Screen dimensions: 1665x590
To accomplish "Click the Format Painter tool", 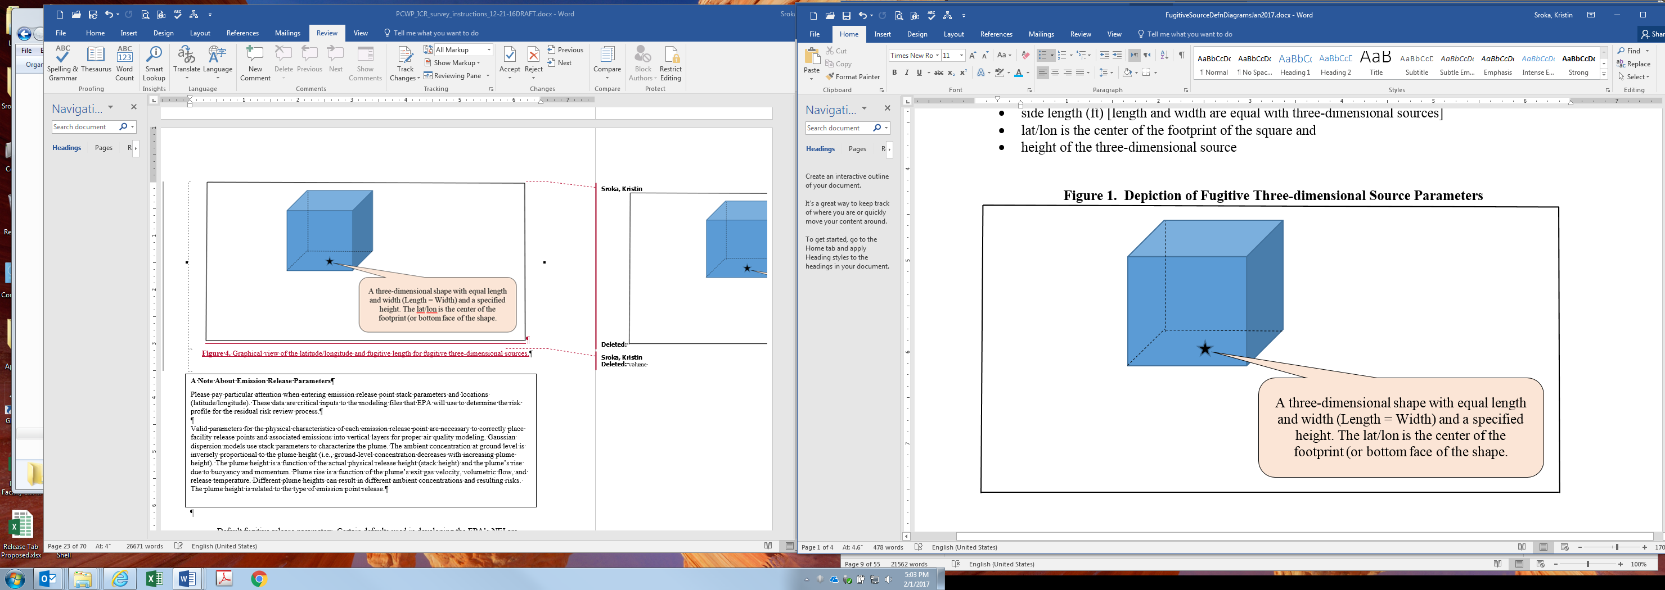I will point(853,77).
